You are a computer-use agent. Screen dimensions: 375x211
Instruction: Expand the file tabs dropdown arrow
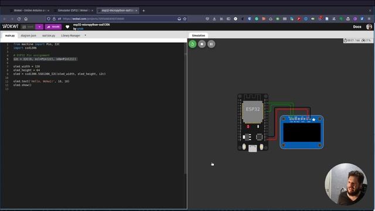pos(86,35)
